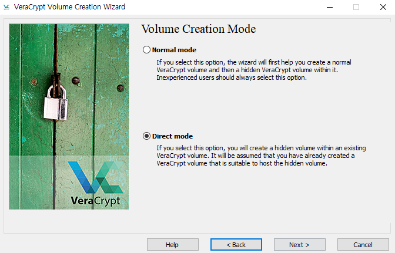Click the 'VeraCrypt Volume Creation Wizard' window title

[69, 7]
